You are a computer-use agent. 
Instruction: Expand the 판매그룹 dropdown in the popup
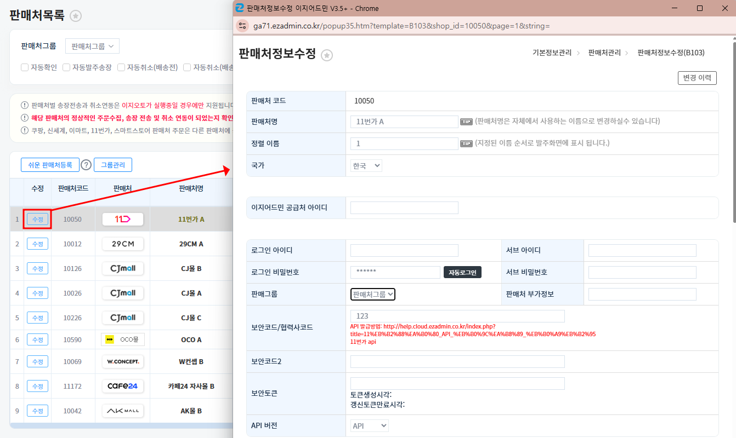pos(373,294)
